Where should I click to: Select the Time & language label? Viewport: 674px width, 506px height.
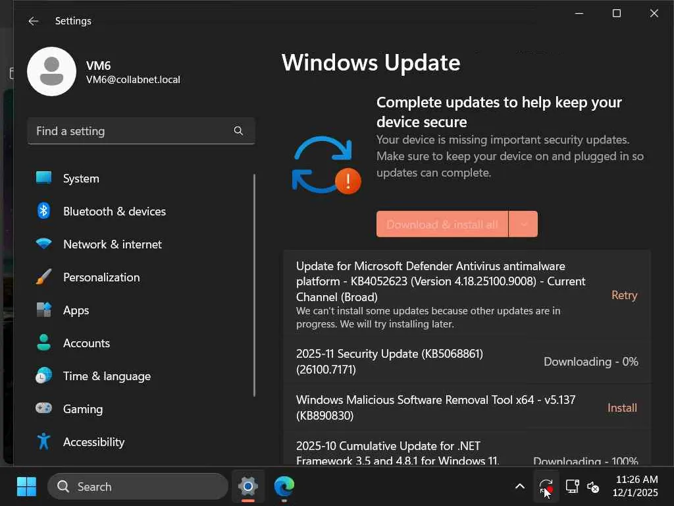(x=107, y=376)
